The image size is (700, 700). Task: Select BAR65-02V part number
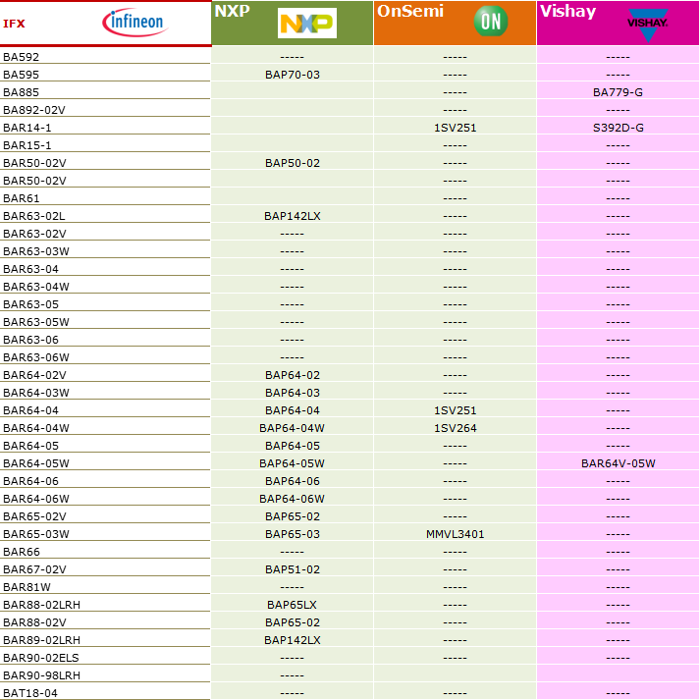(x=34, y=516)
